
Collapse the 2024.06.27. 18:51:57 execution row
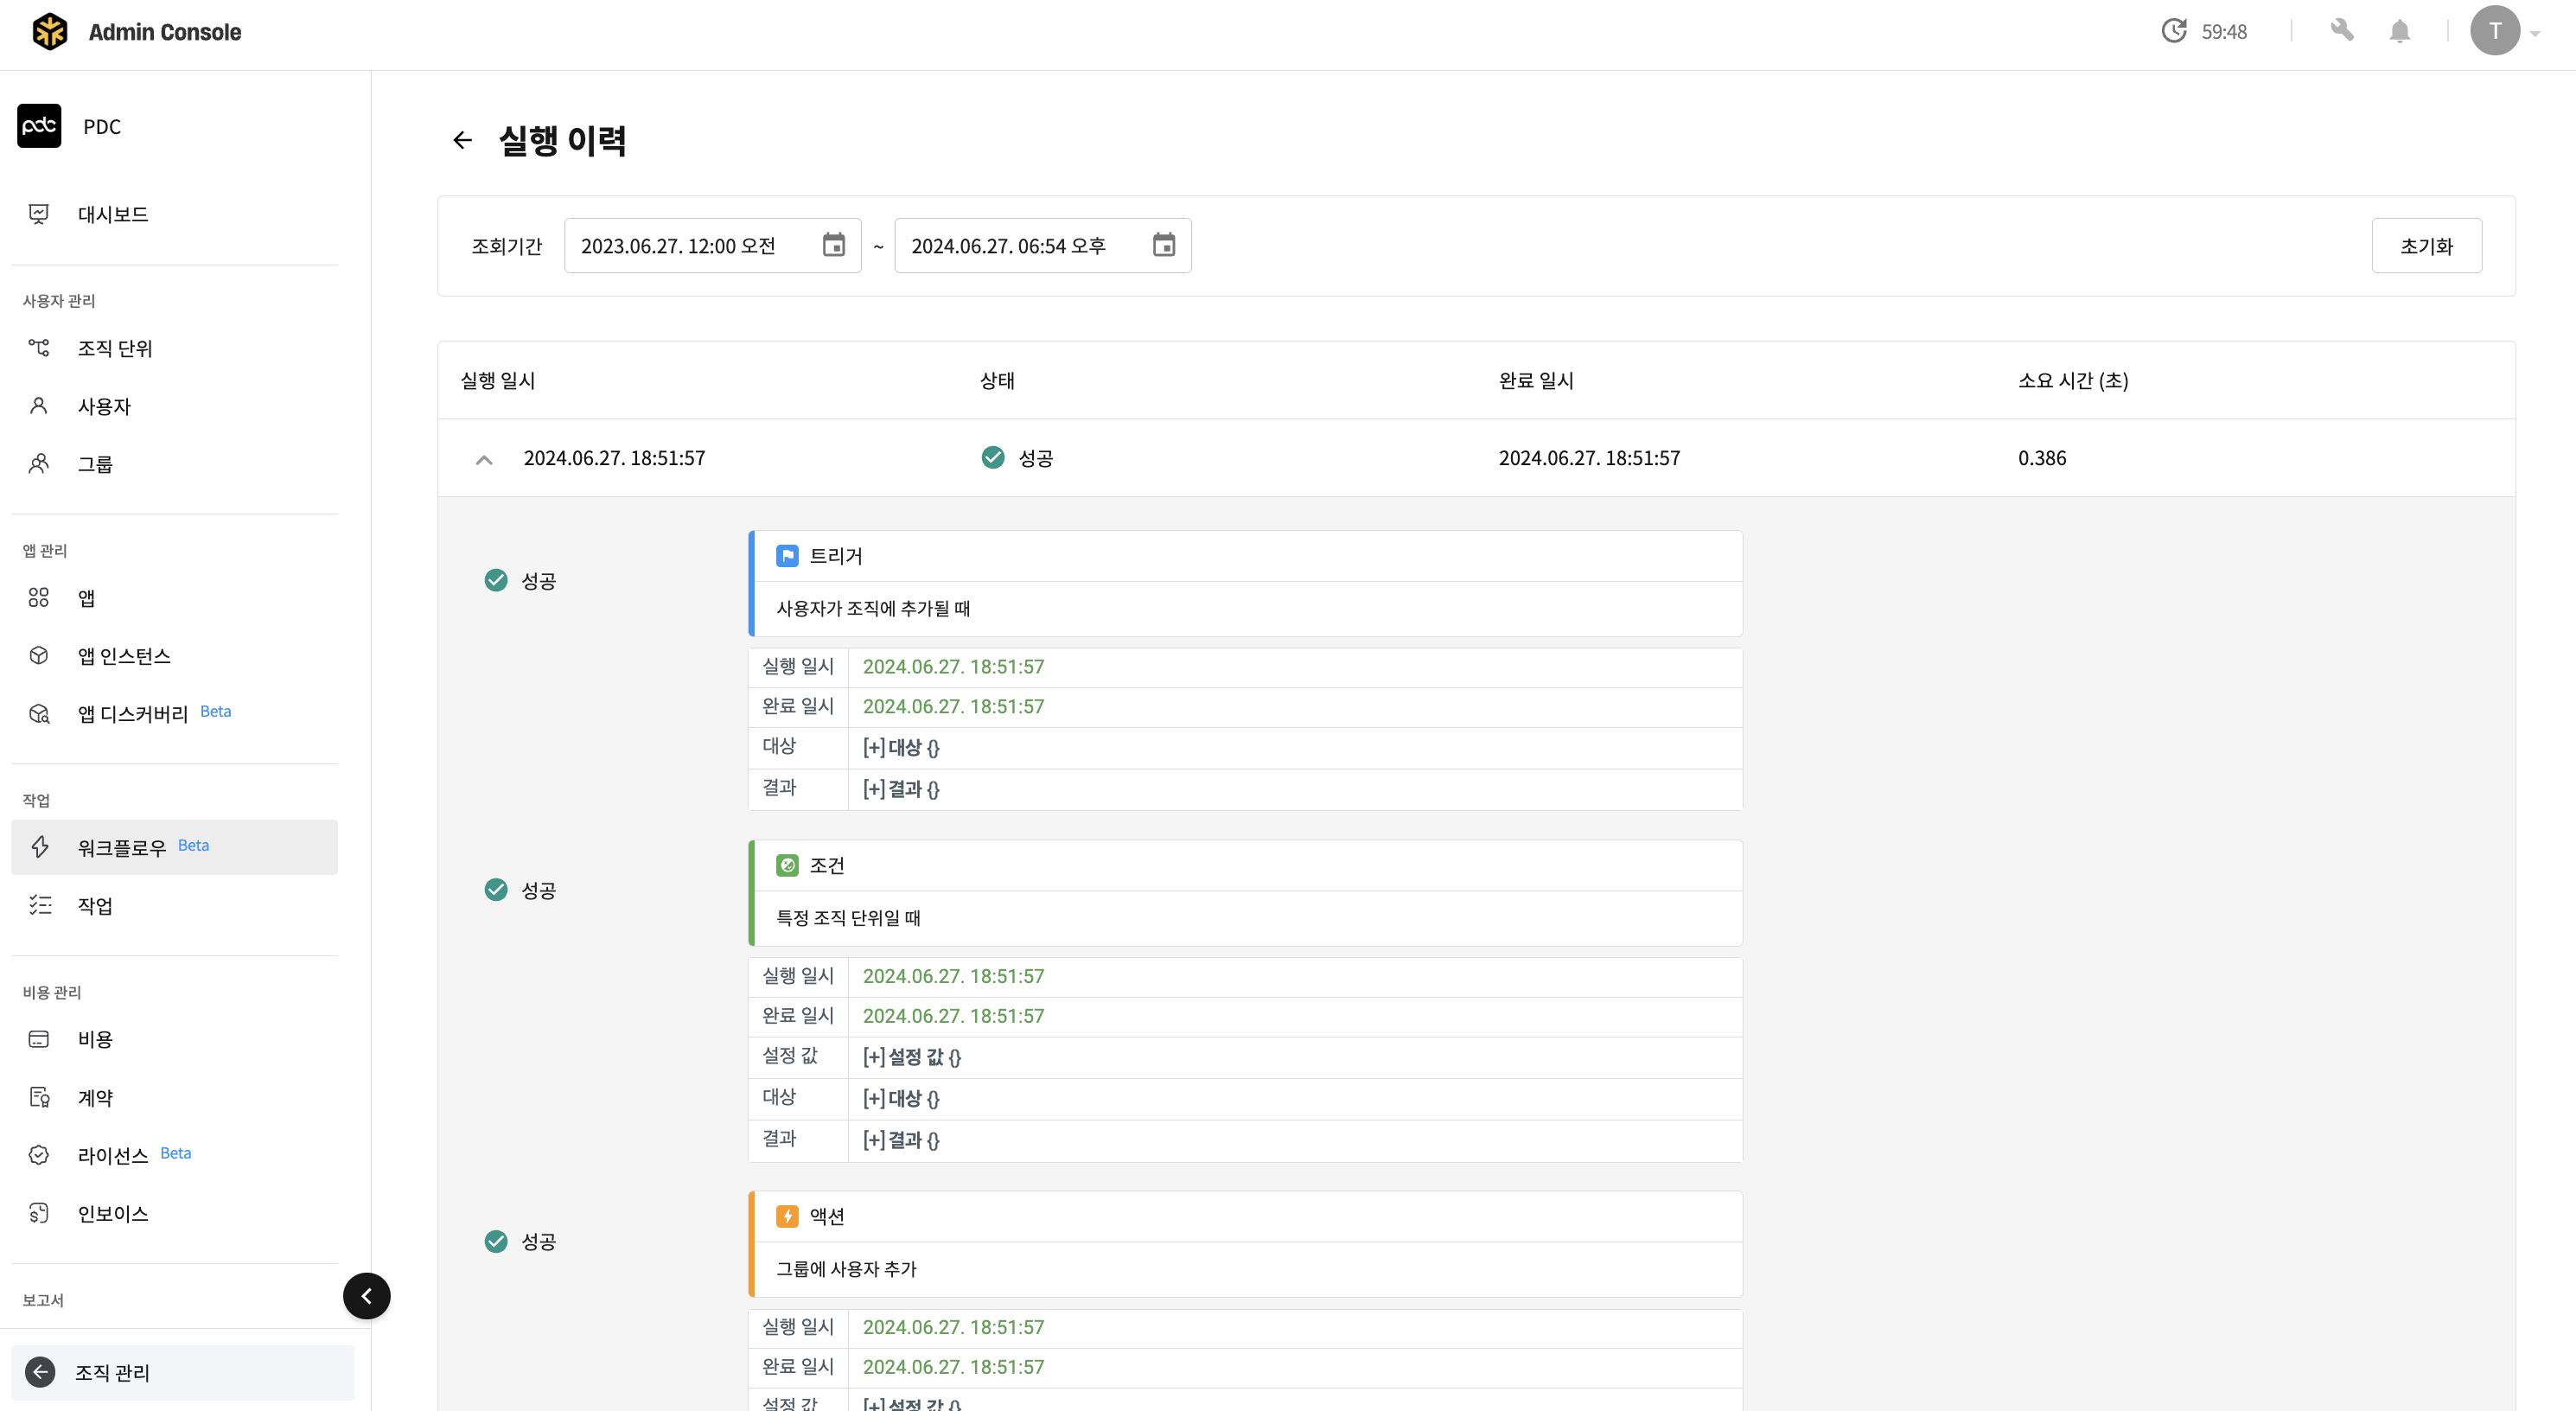484,459
